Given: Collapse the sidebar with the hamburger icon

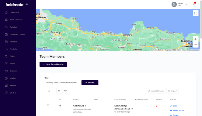Looking at the screenshot, I should click(x=27, y=4).
